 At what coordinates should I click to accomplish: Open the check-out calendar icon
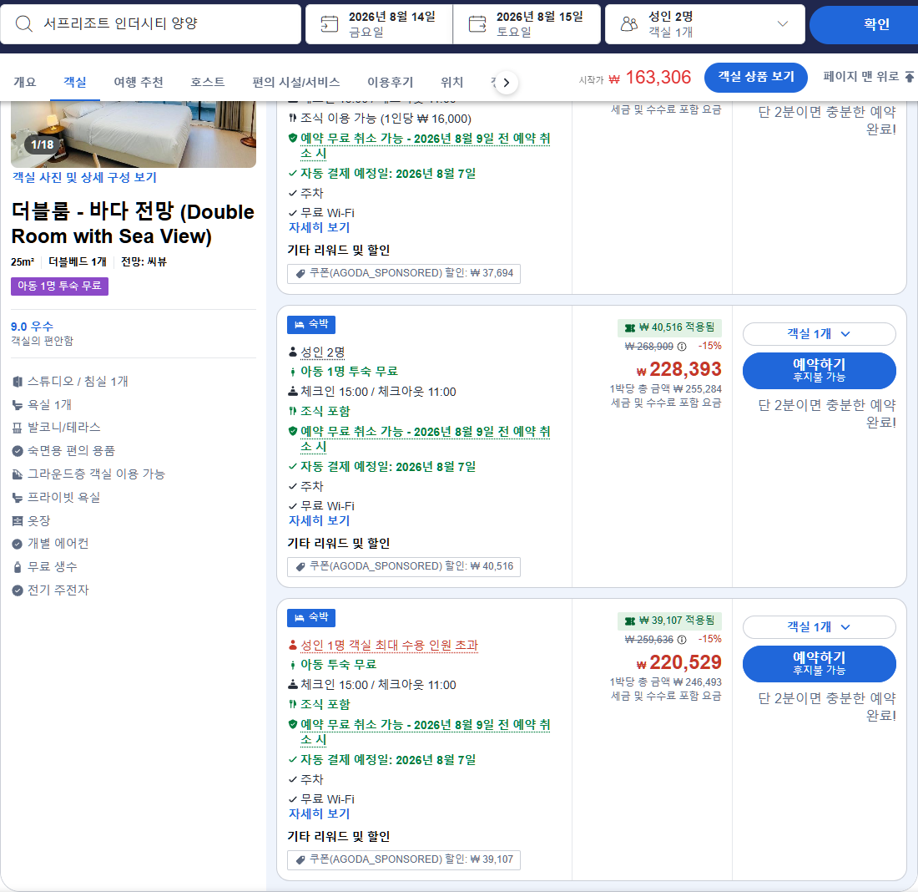coord(477,24)
